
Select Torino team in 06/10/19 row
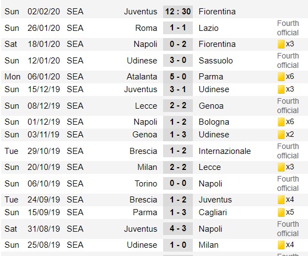click(x=146, y=184)
